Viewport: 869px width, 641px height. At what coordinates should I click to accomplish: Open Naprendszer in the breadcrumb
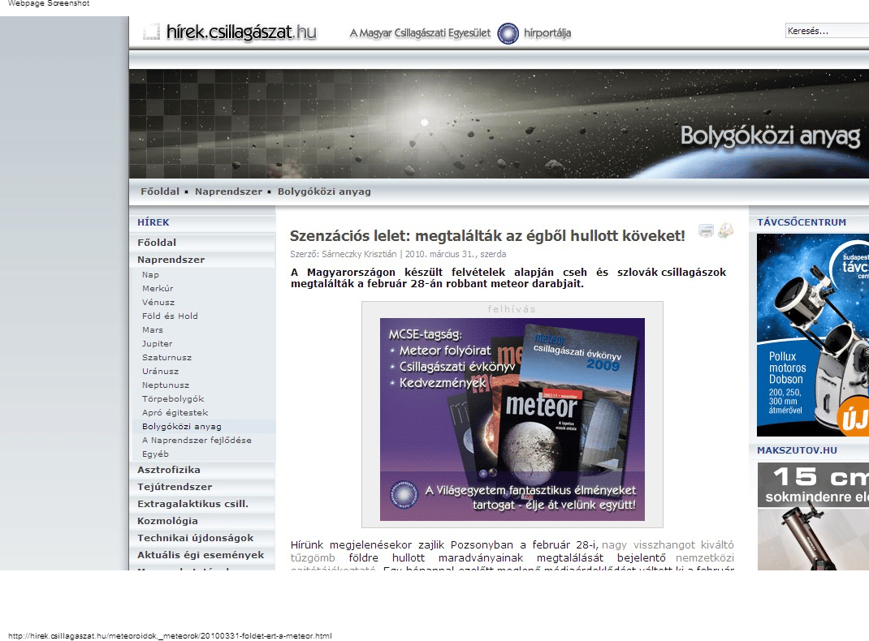[228, 191]
